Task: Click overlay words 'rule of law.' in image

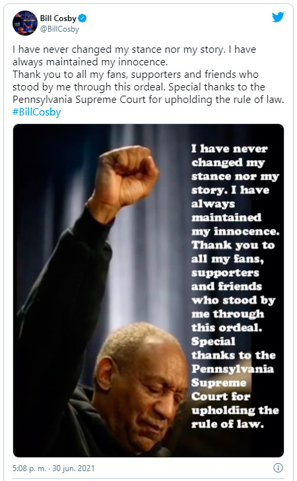Action: (228, 424)
